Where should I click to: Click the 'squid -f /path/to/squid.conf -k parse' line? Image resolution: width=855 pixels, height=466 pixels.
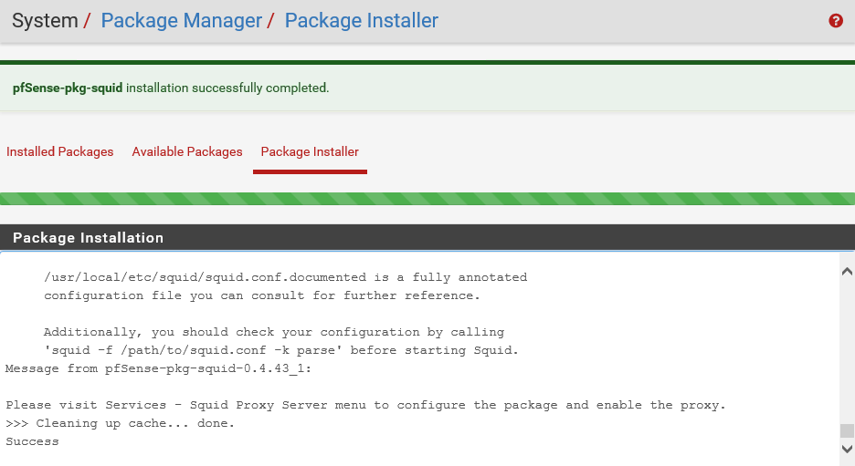tap(280, 350)
